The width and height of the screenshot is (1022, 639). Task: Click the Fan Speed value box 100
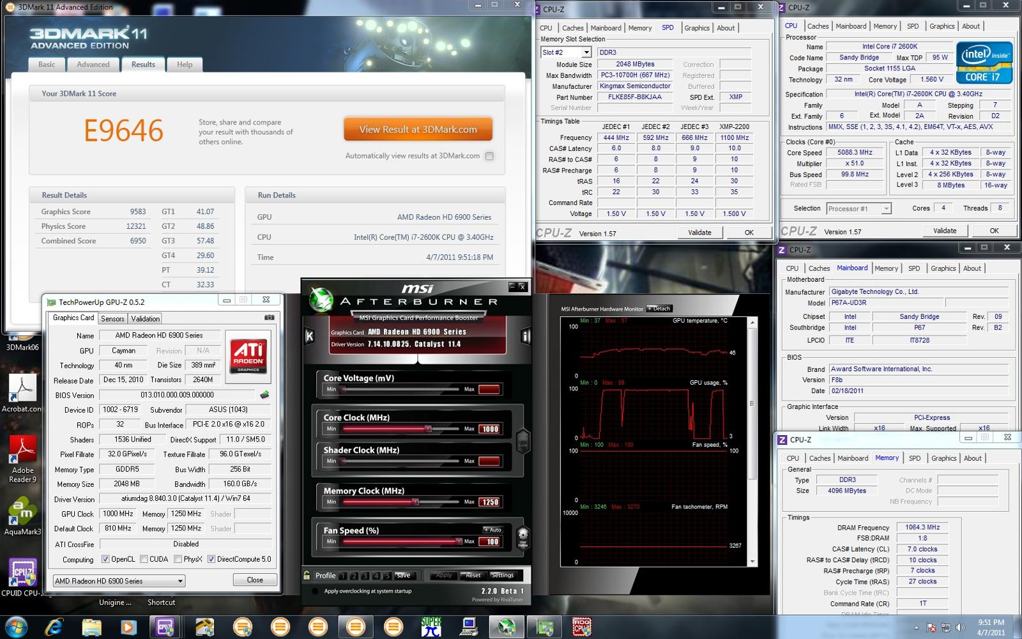click(490, 541)
